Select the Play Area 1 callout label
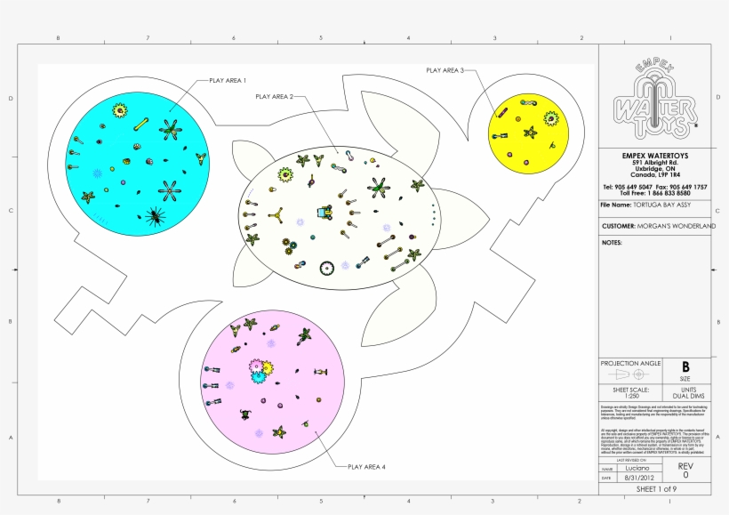Screen dimensions: 729x515 point(227,80)
